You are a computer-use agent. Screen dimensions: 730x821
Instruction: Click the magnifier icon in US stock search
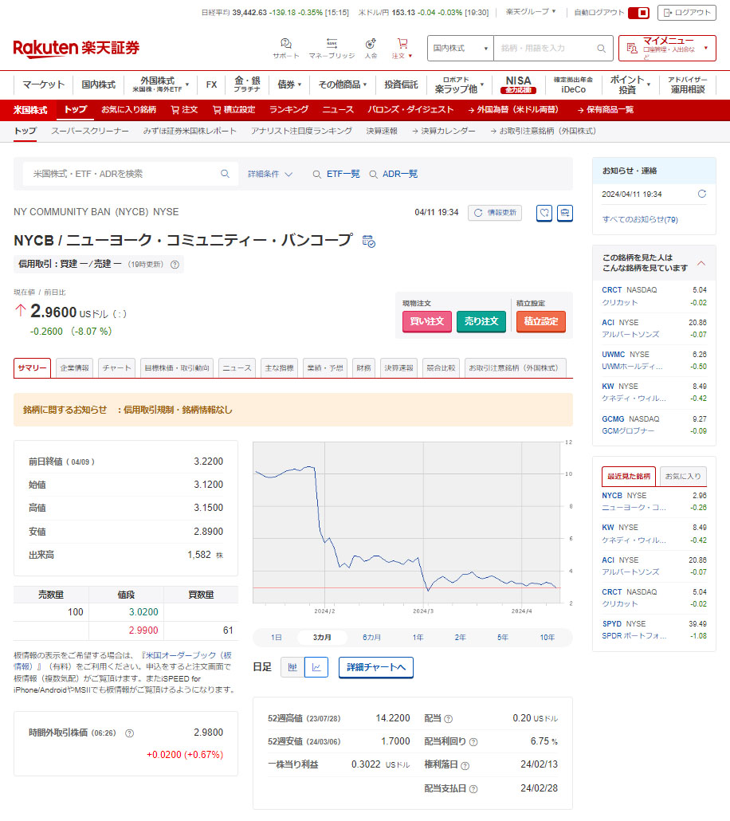click(226, 174)
